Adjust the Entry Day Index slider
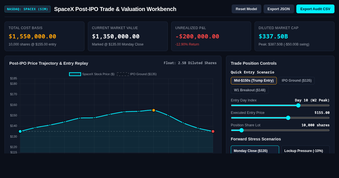The width and height of the screenshot is (339, 178). click(280, 105)
